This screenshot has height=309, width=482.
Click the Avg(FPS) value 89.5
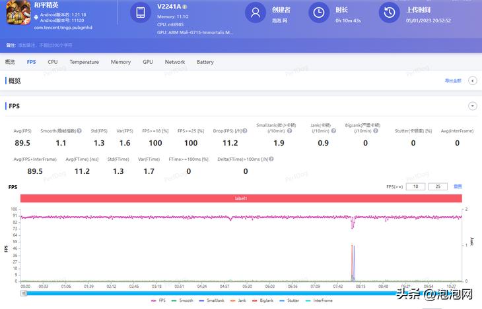(x=22, y=143)
